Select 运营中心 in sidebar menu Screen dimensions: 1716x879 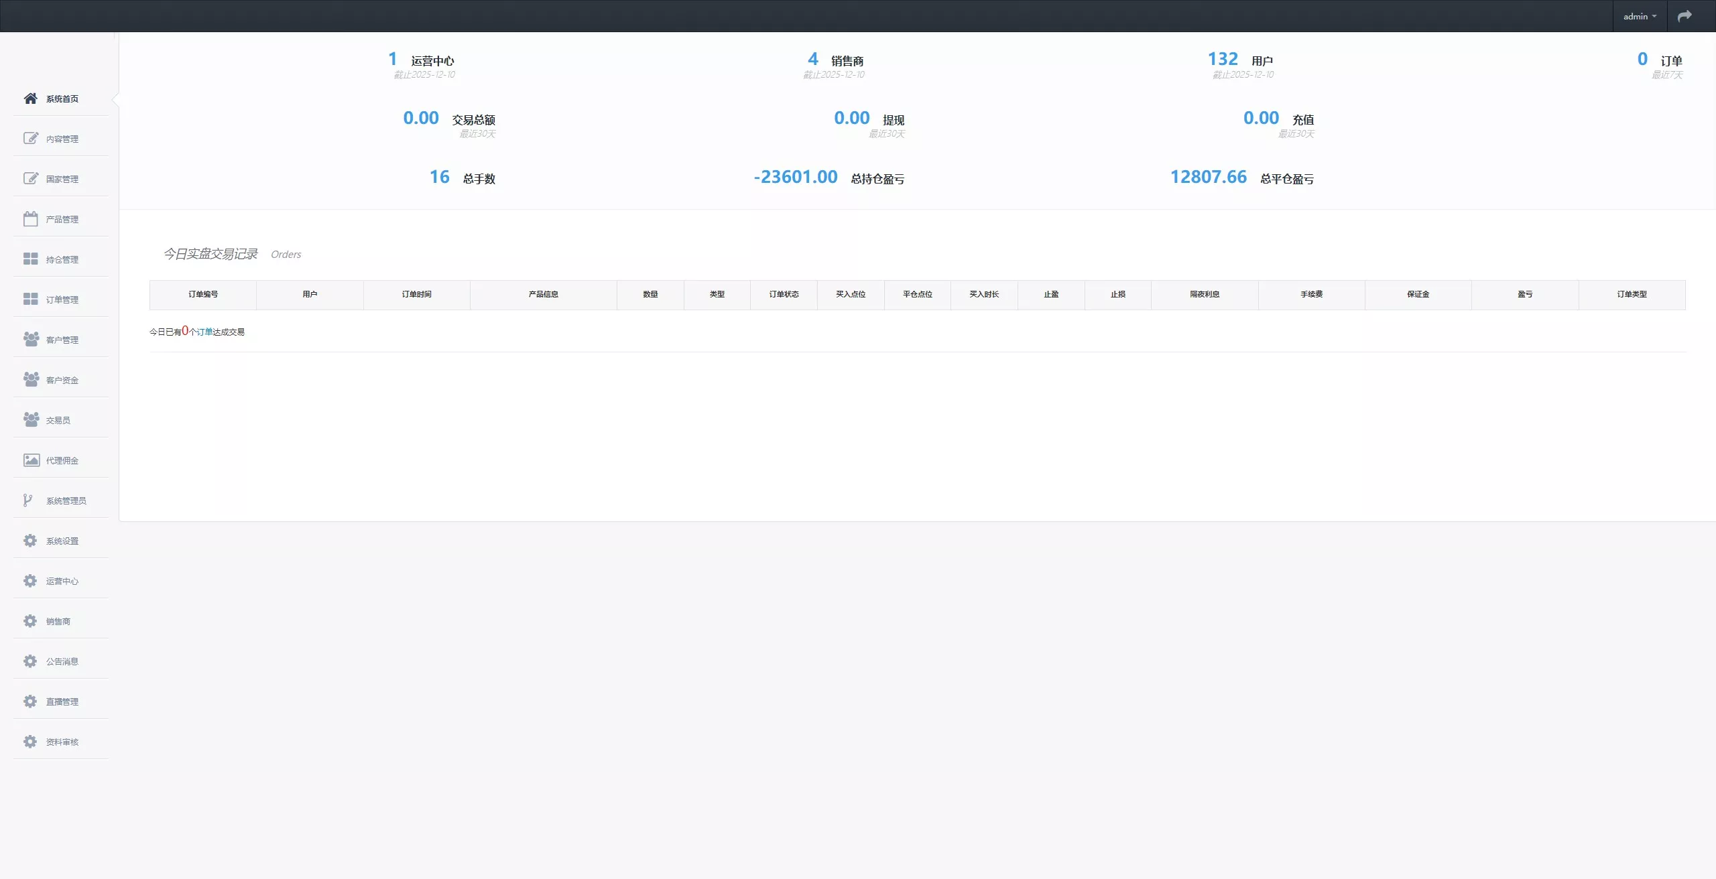tap(62, 581)
